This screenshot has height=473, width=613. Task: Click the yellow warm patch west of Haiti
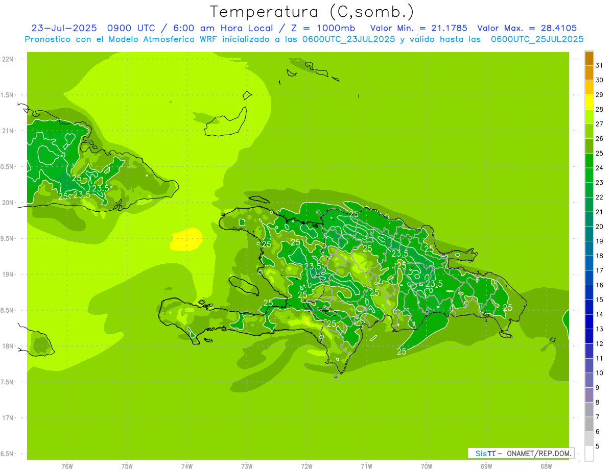(186, 239)
